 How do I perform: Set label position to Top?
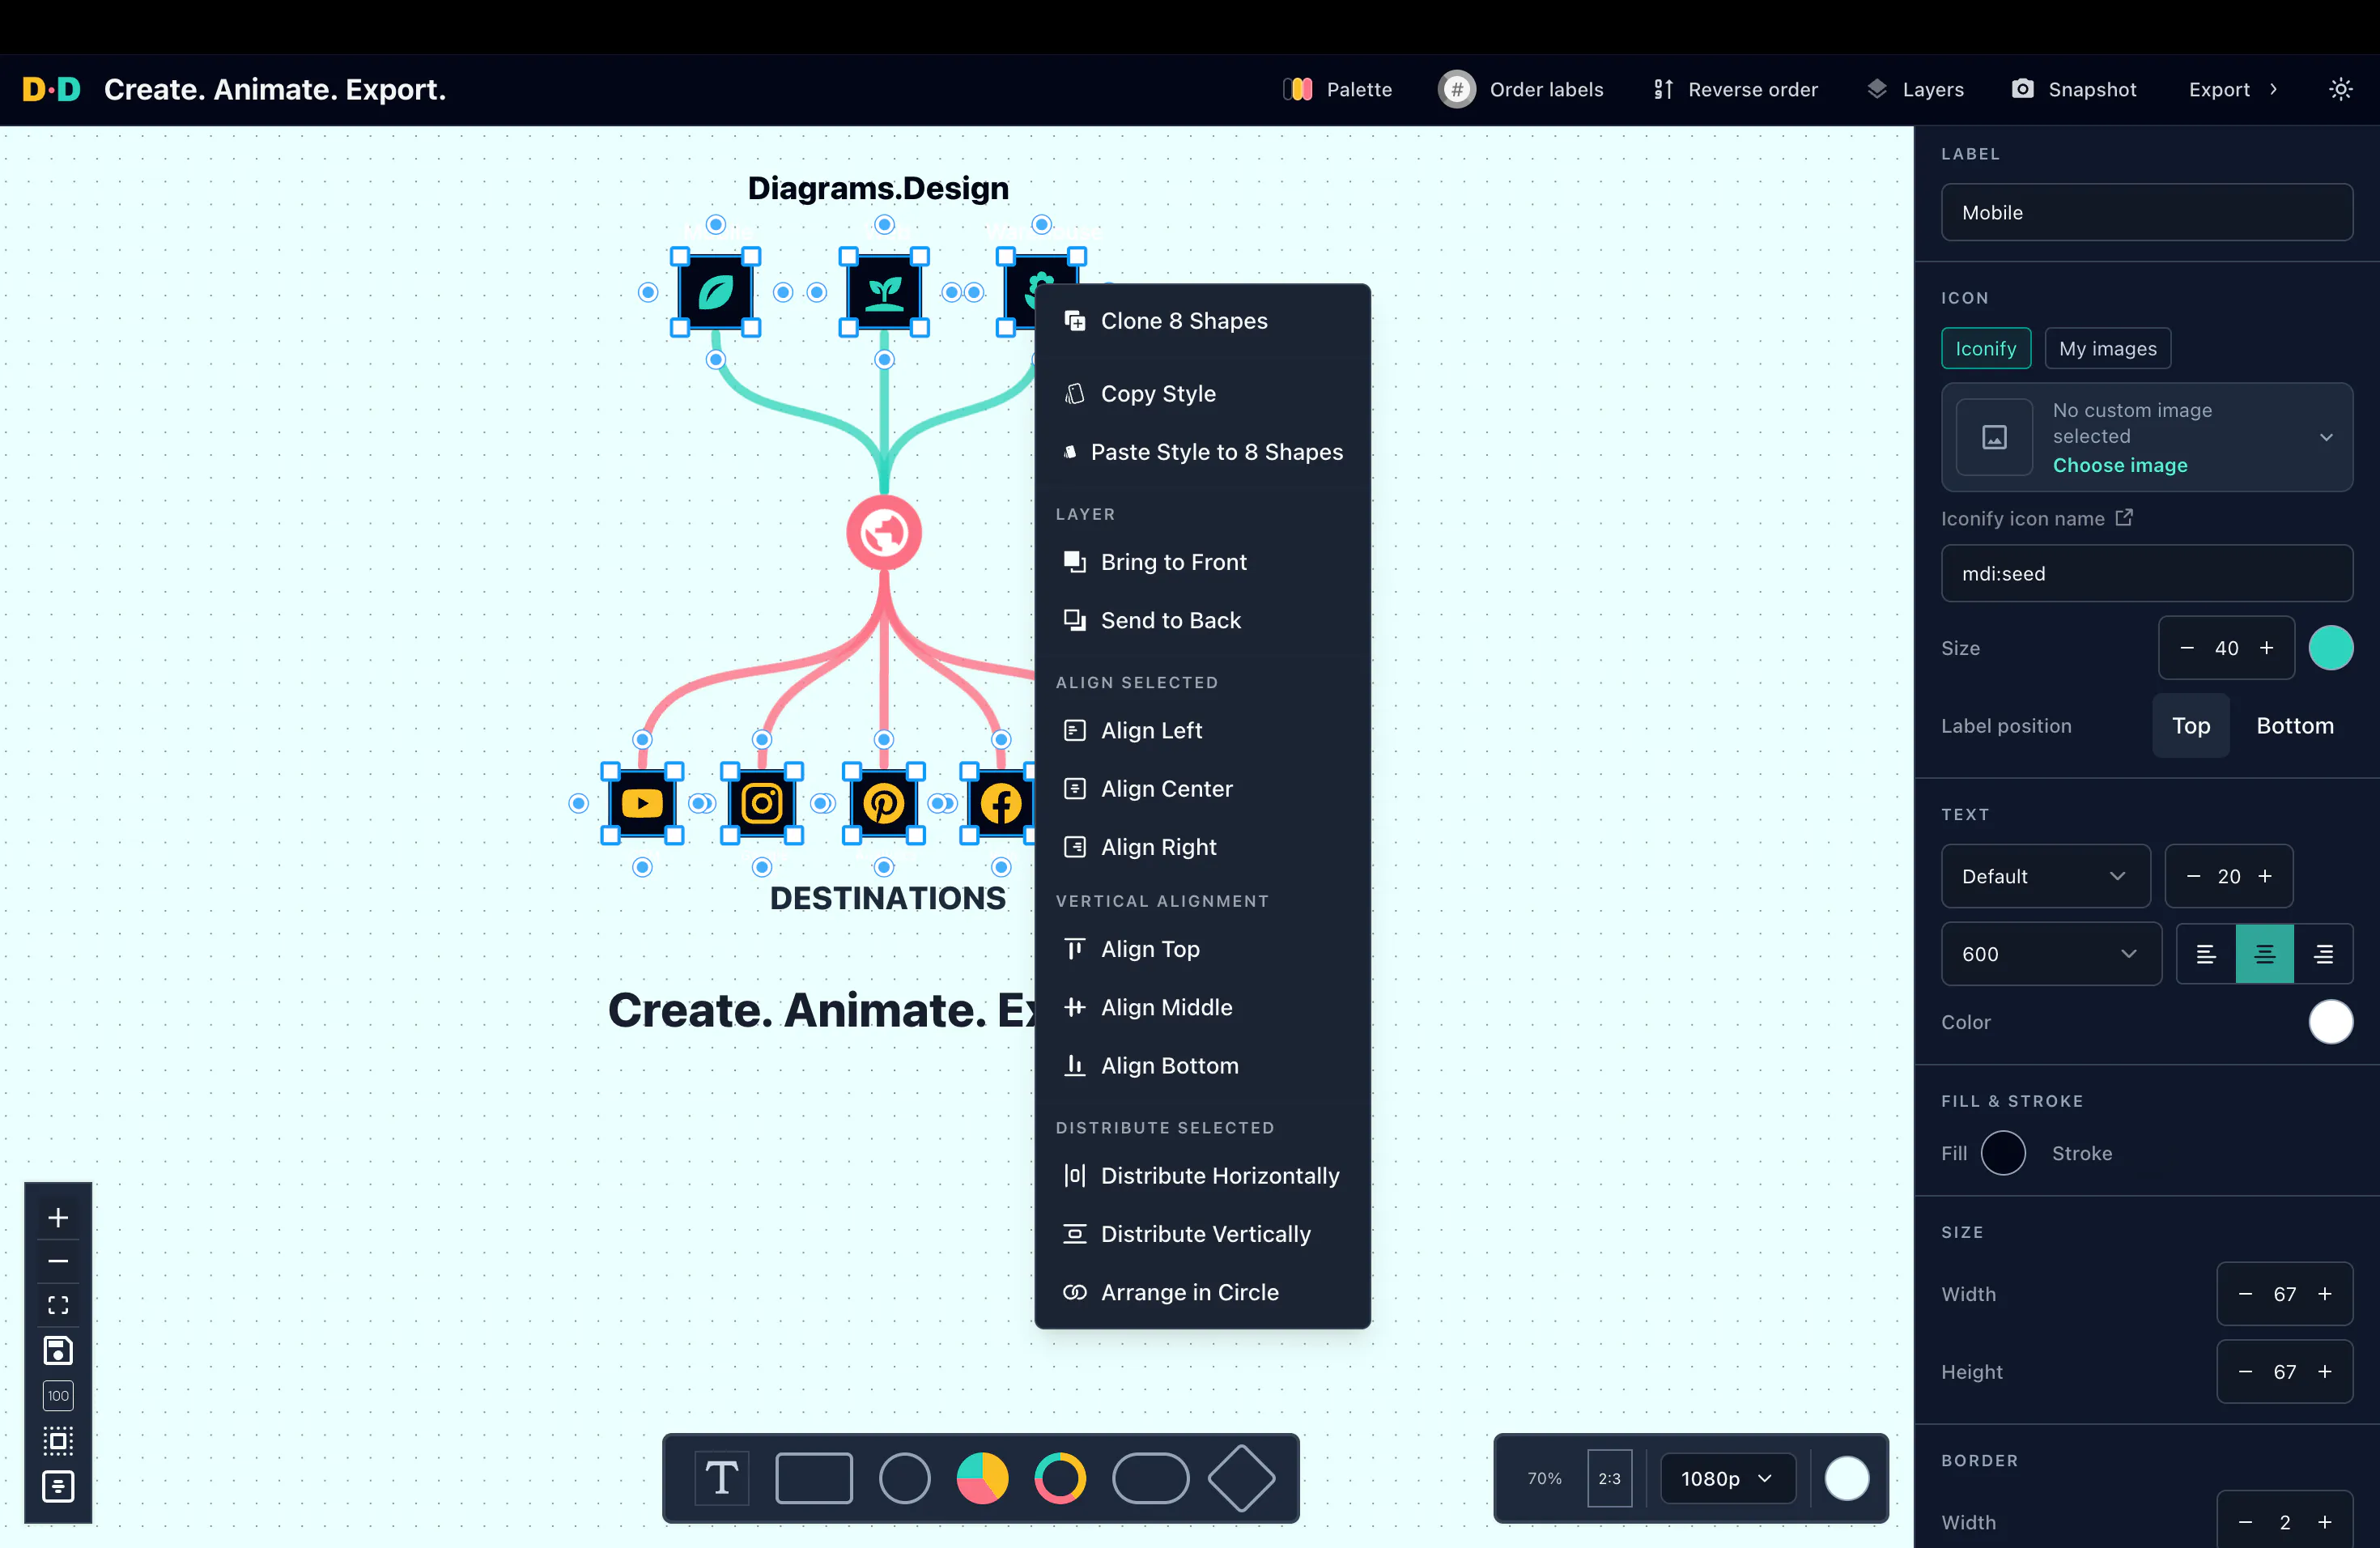tap(2190, 725)
